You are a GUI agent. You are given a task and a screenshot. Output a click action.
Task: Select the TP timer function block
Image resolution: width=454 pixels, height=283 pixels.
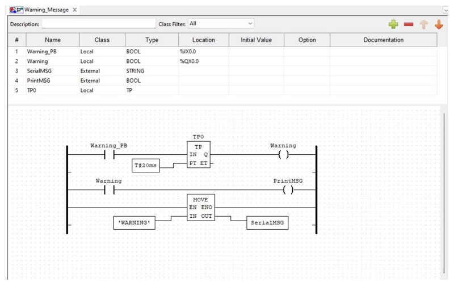pos(199,154)
